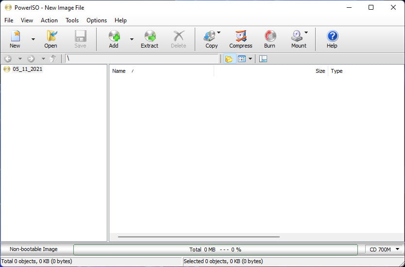405x267 pixels.
Task: Open back navigation history dropdown
Action: [20, 59]
